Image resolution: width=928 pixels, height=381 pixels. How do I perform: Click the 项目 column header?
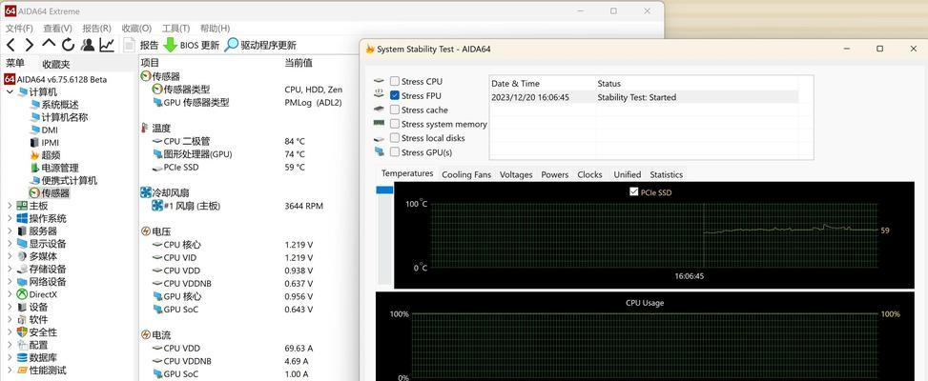(150, 63)
